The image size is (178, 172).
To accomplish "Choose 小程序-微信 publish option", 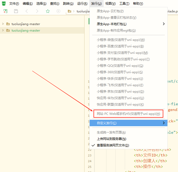I will [x=128, y=40].
